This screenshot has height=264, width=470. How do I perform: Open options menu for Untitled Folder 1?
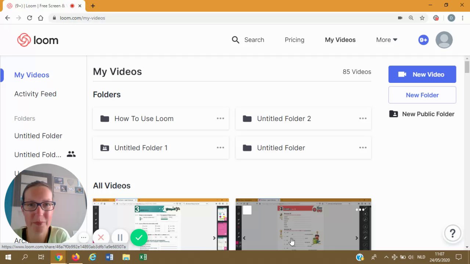point(220,148)
